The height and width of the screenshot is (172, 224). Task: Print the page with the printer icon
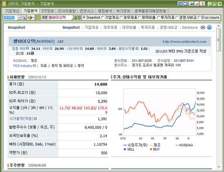[203, 27]
